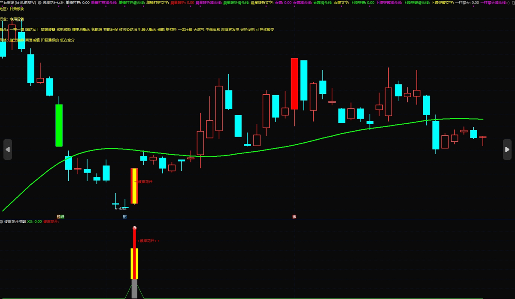The image size is (515, 299).
Task: Click the left chart navigation arrow
Action: point(8,149)
